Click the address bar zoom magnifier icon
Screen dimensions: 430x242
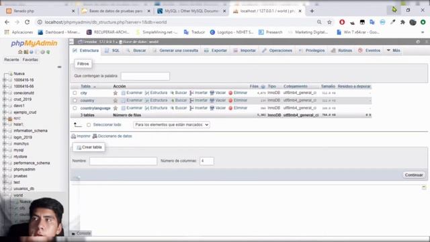(319, 22)
